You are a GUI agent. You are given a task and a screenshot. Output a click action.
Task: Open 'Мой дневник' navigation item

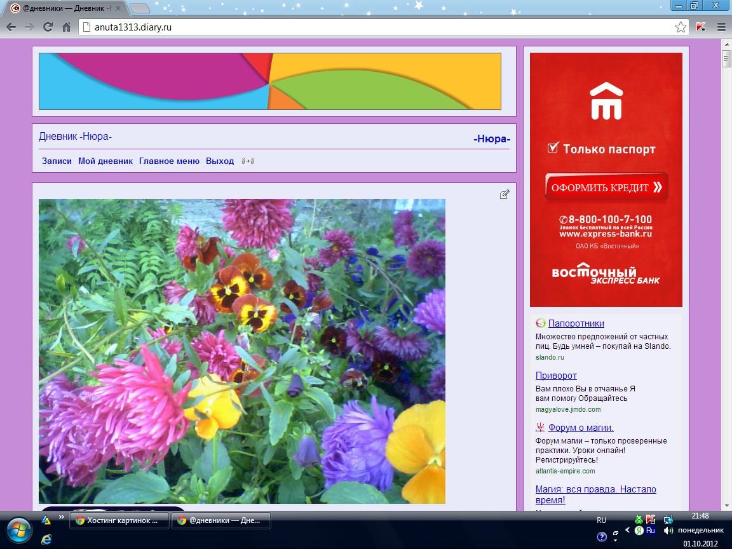tap(105, 161)
